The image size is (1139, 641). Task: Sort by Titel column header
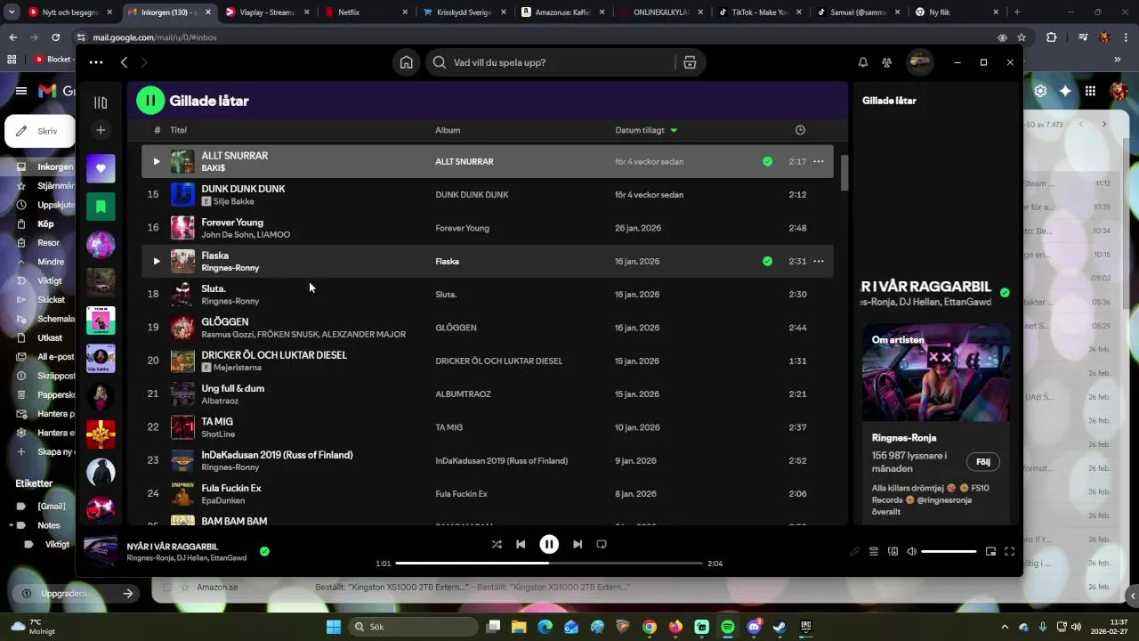click(x=178, y=130)
